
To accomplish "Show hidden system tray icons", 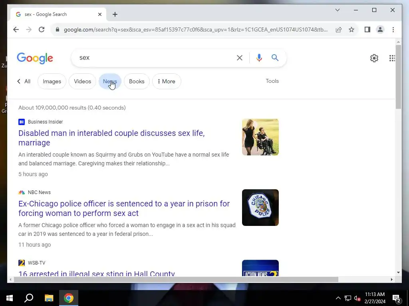I will [338, 298].
